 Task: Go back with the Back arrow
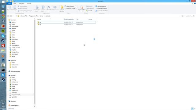click(8, 16)
